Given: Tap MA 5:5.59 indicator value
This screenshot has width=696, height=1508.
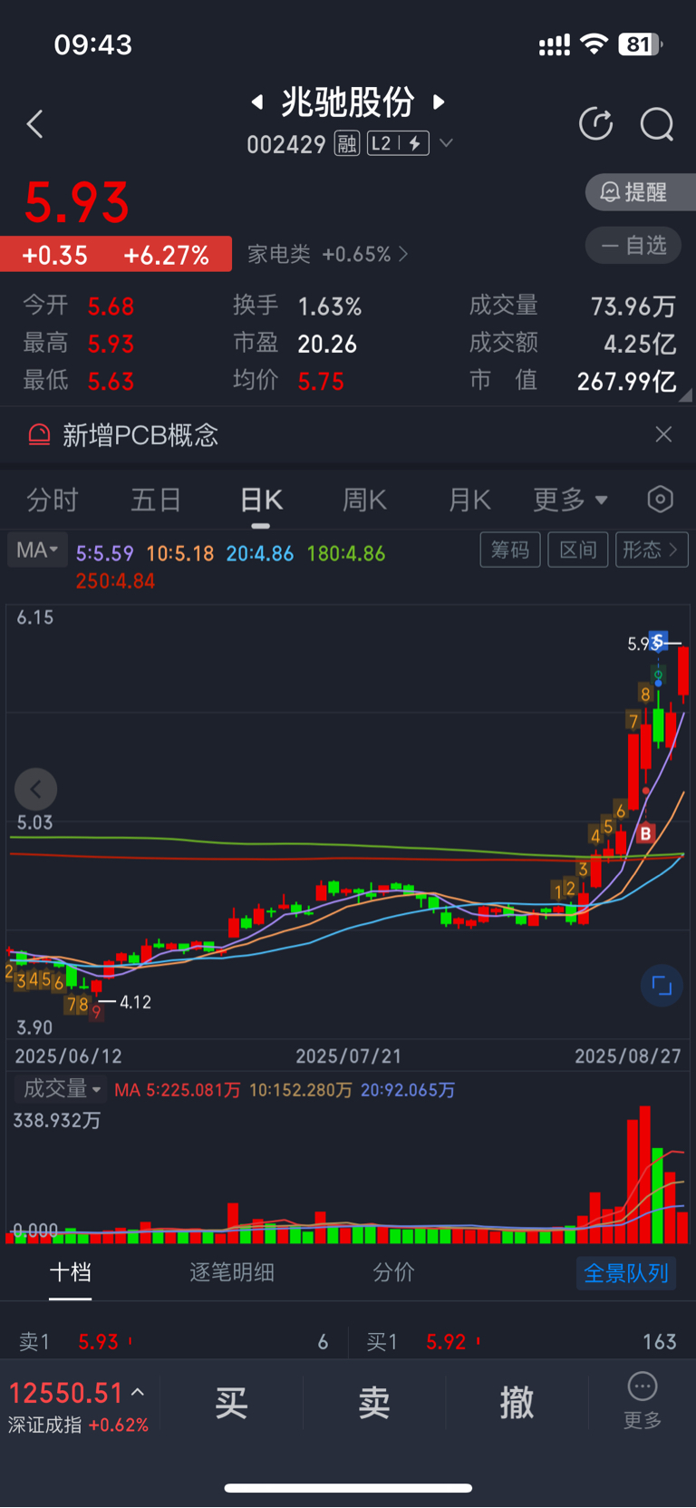Looking at the screenshot, I should tap(105, 553).
